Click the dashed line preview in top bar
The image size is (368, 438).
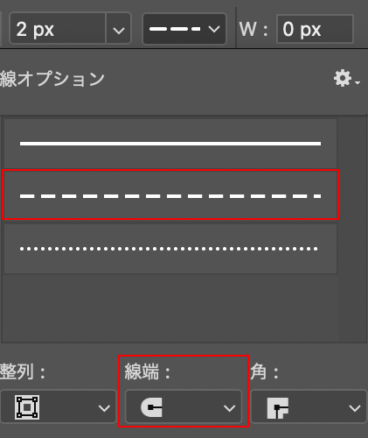pyautogui.click(x=175, y=29)
